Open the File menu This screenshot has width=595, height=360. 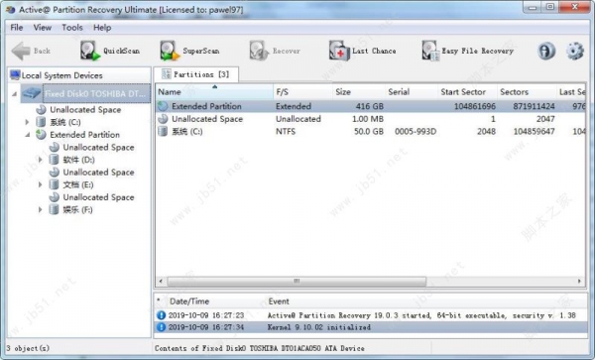pos(16,28)
